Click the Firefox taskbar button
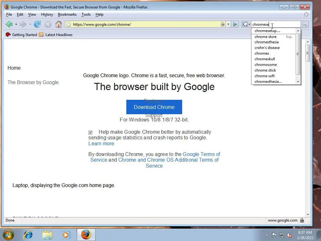This screenshot has height=241, width=321. 86,235
